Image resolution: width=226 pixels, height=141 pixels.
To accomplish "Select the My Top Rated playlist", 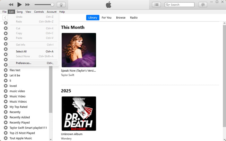I will coord(18,107).
